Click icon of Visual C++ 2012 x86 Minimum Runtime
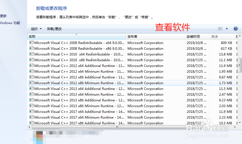 32,83
